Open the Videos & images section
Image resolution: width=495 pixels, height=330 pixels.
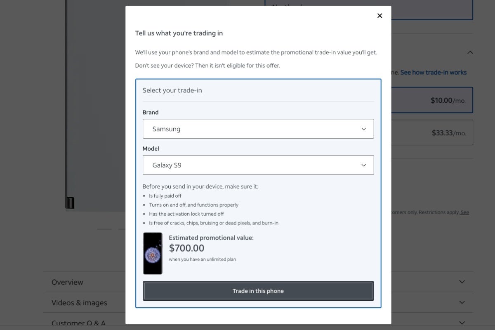click(79, 303)
